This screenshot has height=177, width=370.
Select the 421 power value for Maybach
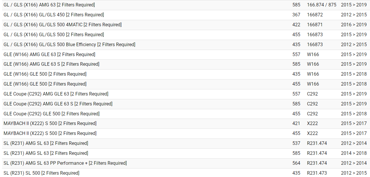click(296, 124)
